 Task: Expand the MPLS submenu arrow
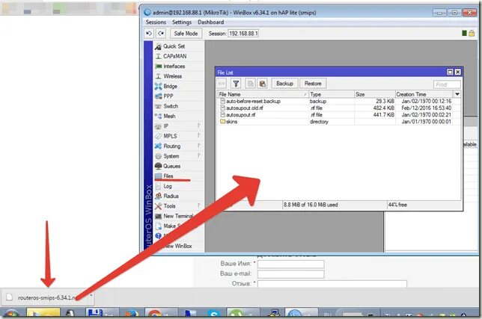point(199,135)
